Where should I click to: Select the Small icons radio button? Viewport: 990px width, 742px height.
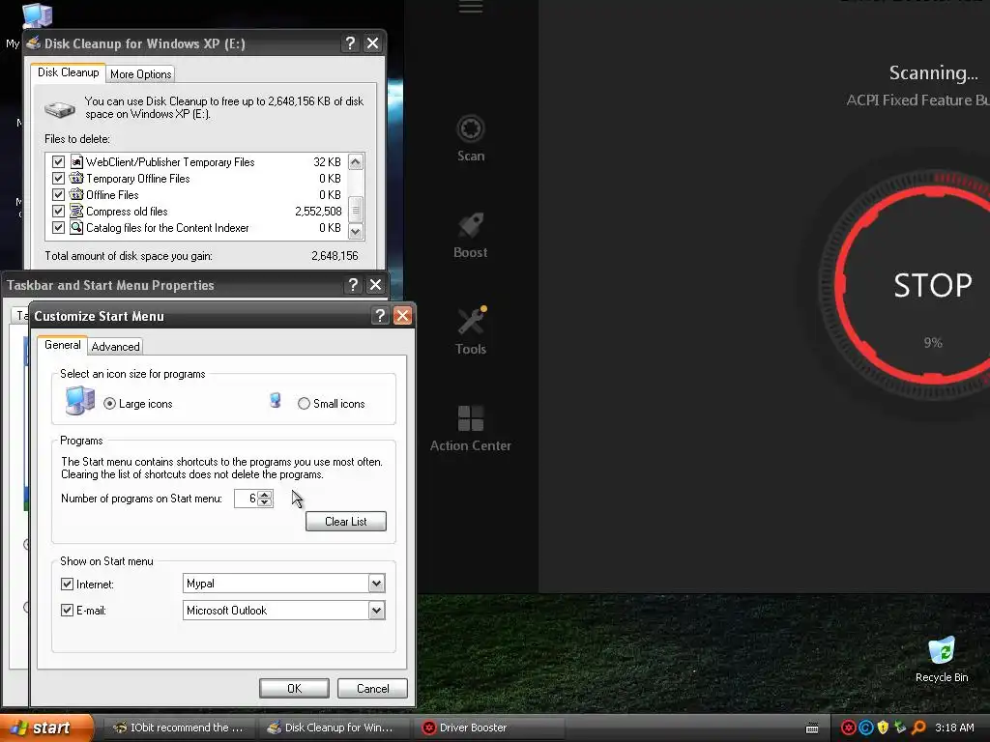tap(304, 403)
